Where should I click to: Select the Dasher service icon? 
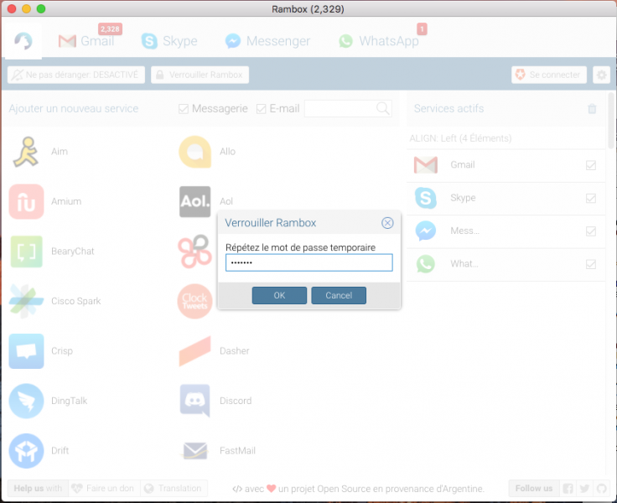tap(194, 351)
